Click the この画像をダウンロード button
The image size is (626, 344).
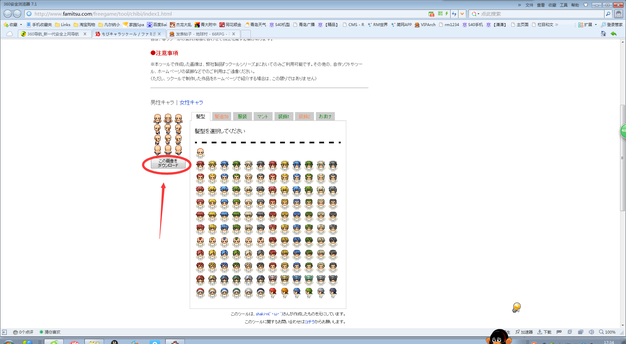tap(168, 163)
